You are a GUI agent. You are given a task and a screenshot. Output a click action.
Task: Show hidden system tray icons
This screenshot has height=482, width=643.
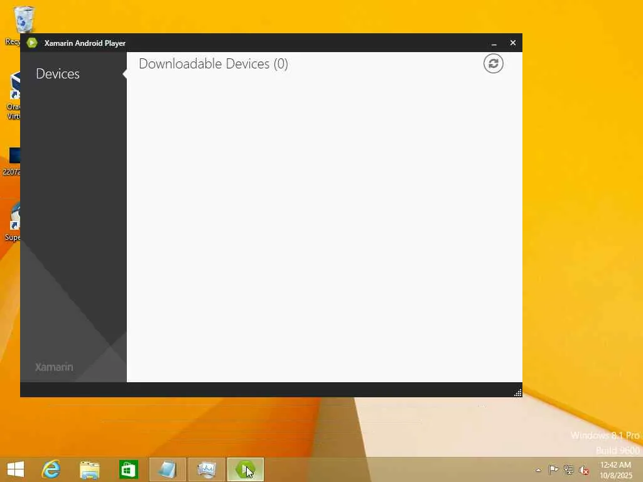(x=538, y=470)
